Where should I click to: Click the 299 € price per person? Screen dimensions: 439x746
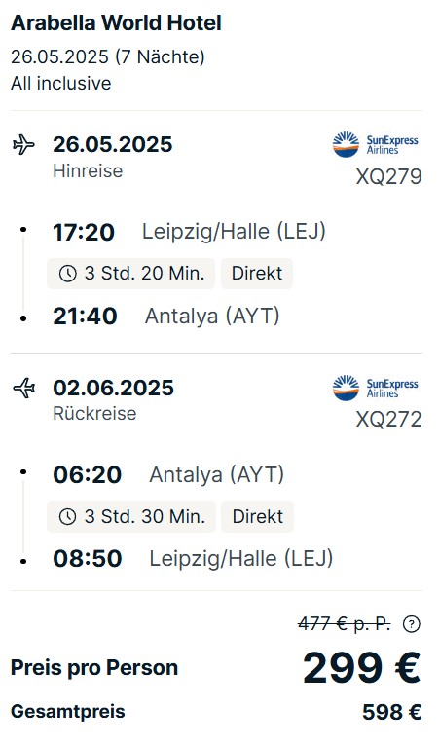click(x=361, y=667)
